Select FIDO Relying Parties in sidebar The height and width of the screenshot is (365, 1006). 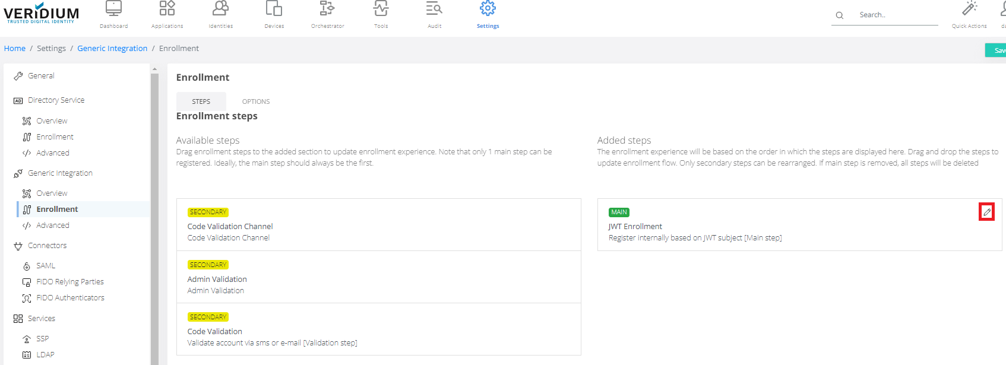pos(69,282)
